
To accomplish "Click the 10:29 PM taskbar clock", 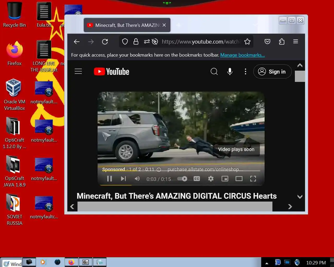I will (x=316, y=263).
